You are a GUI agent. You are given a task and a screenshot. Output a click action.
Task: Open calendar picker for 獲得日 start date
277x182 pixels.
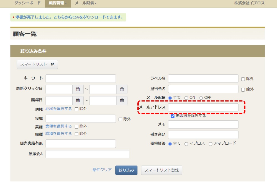coord(78,101)
